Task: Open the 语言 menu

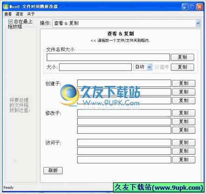Action: pyautogui.click(x=19, y=14)
